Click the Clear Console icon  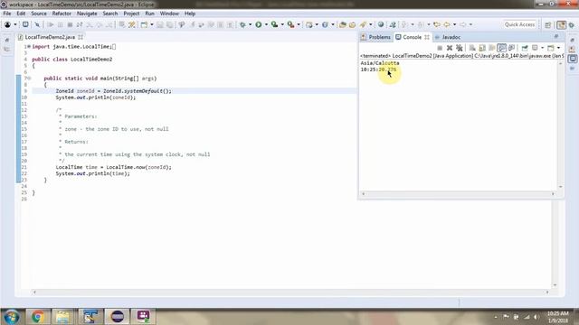point(472,48)
